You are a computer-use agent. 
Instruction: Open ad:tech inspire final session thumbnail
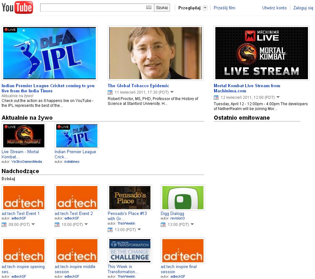183,251
